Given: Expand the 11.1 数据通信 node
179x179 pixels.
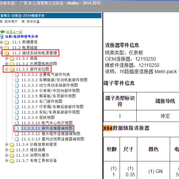Looking at the screenshot, I should tap(1, 42).
